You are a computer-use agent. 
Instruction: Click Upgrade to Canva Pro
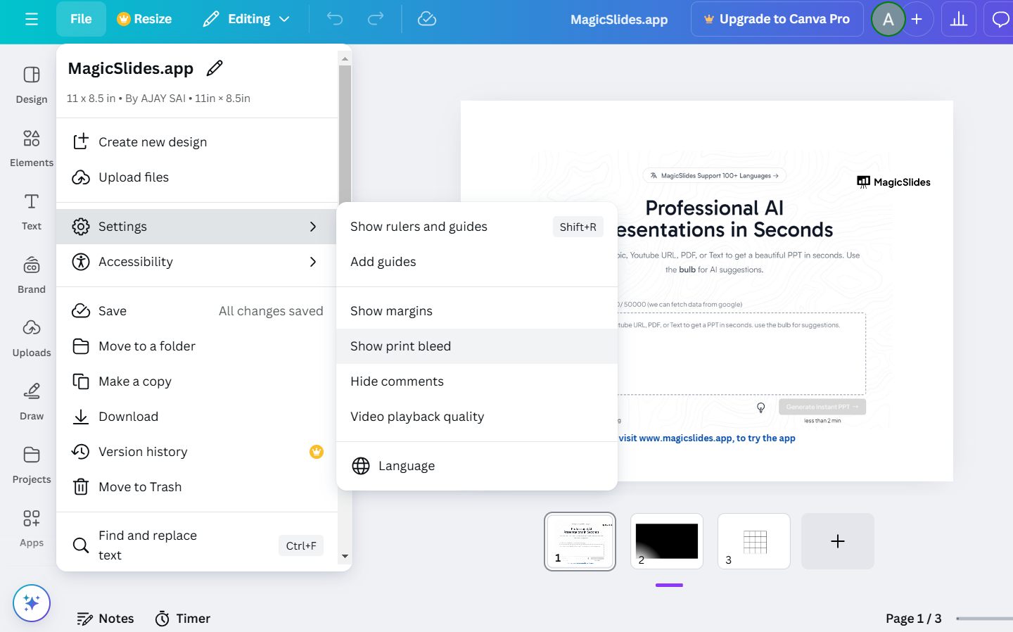click(777, 19)
